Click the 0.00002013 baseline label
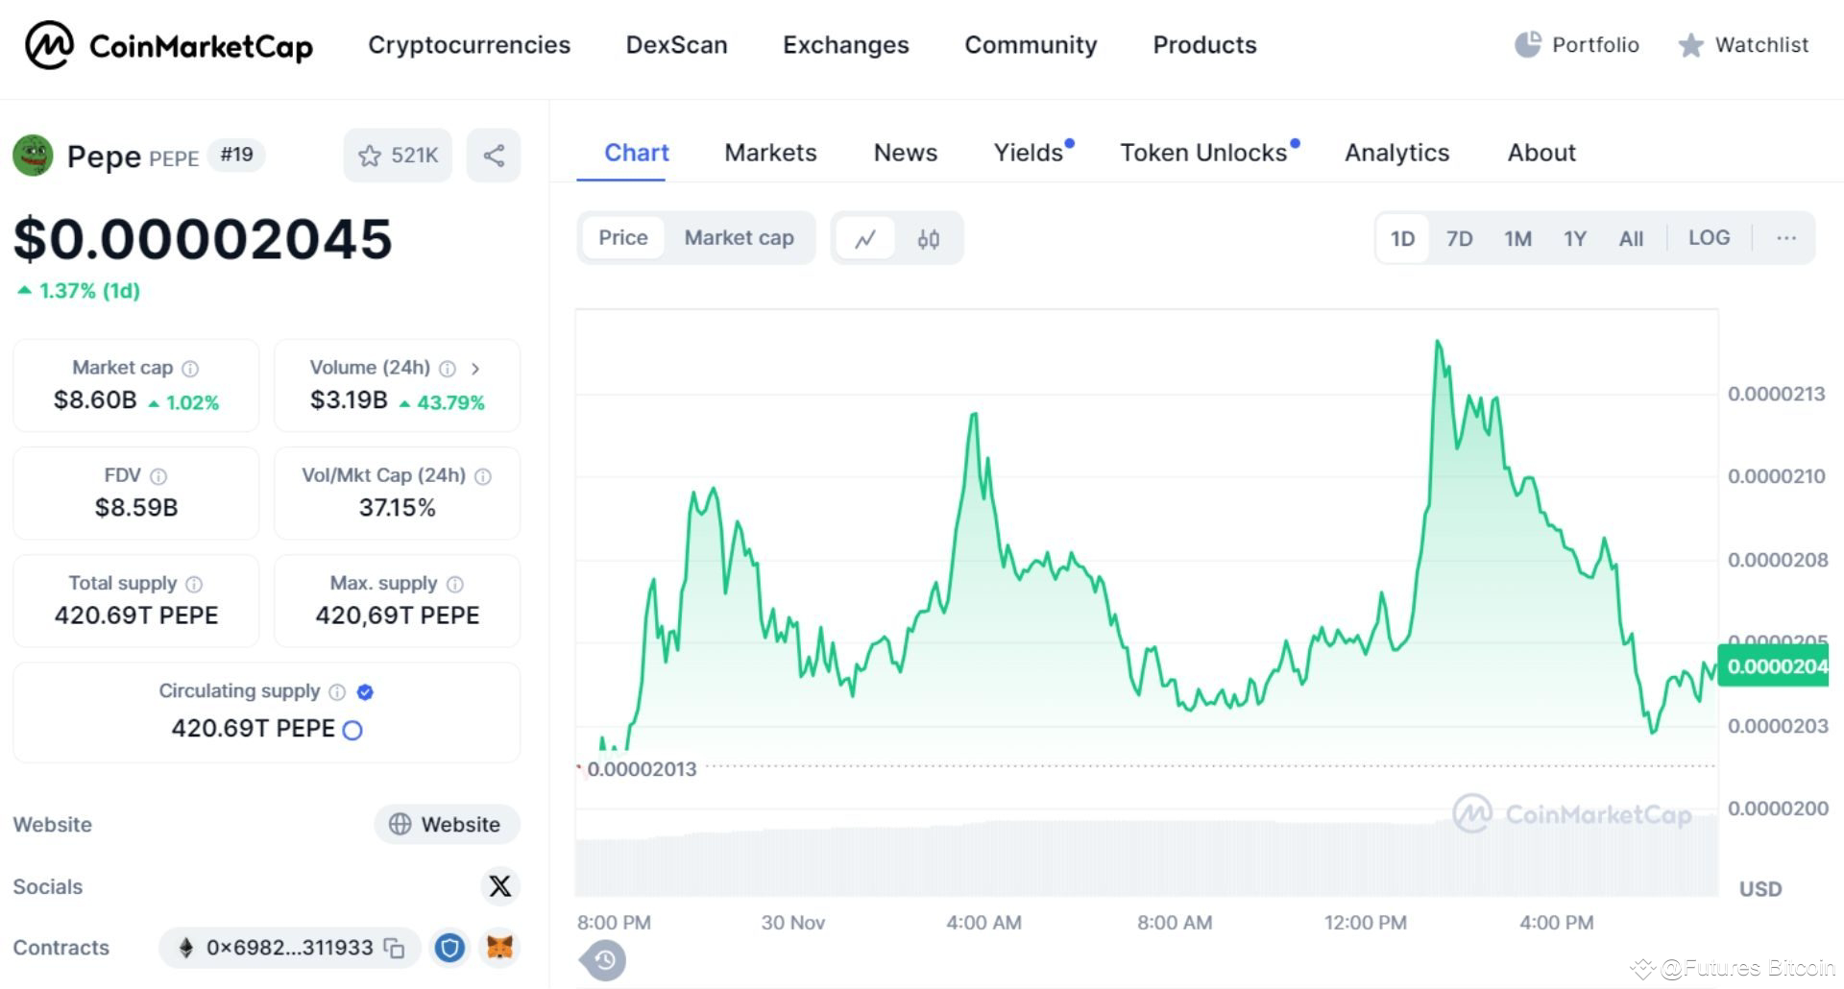The height and width of the screenshot is (989, 1844). (x=642, y=769)
